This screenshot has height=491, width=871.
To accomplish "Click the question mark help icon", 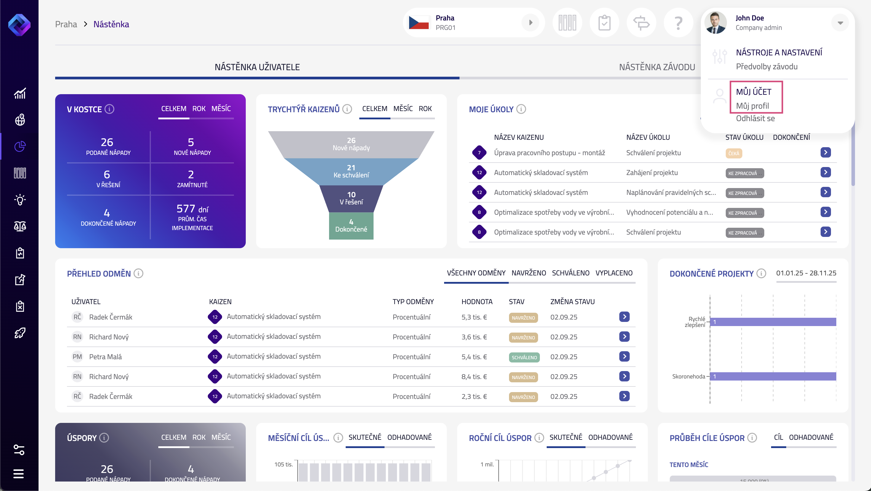I will point(678,23).
